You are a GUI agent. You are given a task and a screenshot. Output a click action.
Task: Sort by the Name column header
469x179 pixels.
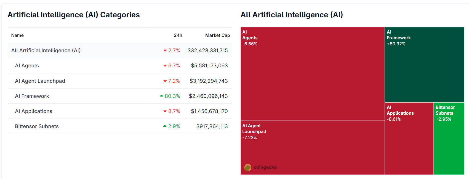pos(17,35)
